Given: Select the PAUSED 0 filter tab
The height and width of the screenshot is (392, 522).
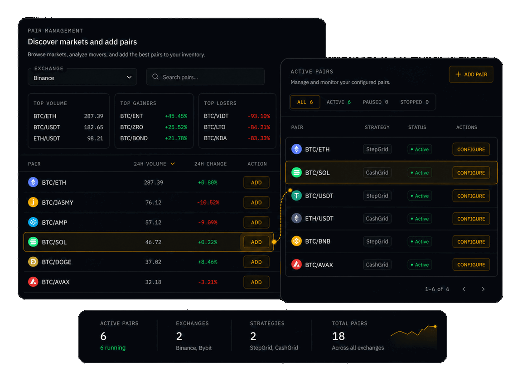Looking at the screenshot, I should coord(376,102).
